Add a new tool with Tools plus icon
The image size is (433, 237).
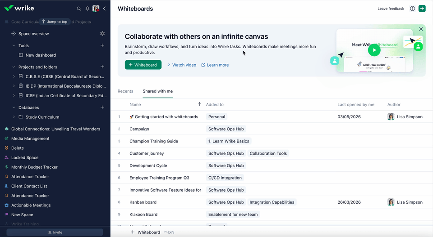click(x=102, y=45)
